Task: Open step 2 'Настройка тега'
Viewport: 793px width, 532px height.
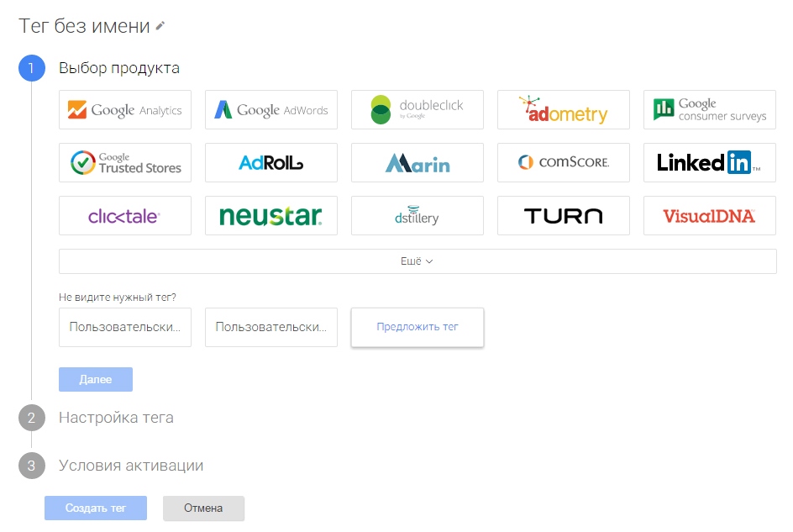Action: [x=96, y=418]
